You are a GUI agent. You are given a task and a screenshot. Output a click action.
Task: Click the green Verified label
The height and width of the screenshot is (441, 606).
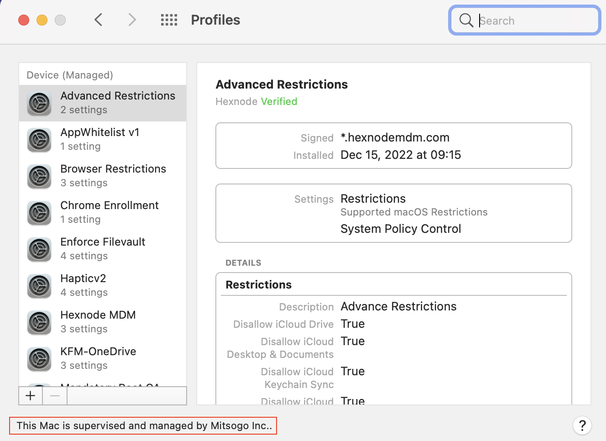point(279,101)
